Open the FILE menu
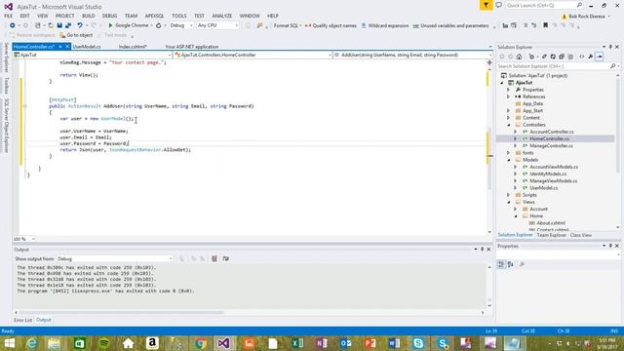The height and width of the screenshot is (351, 624). (x=9, y=16)
